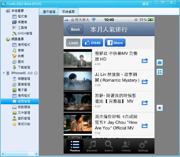Open 高級功能 star item
This screenshot has height=157, width=180.
tap(21, 124)
